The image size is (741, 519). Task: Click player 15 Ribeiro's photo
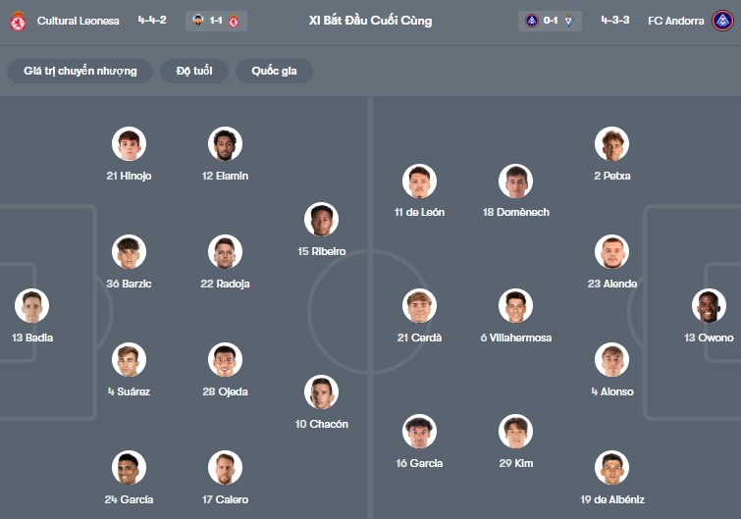322,220
